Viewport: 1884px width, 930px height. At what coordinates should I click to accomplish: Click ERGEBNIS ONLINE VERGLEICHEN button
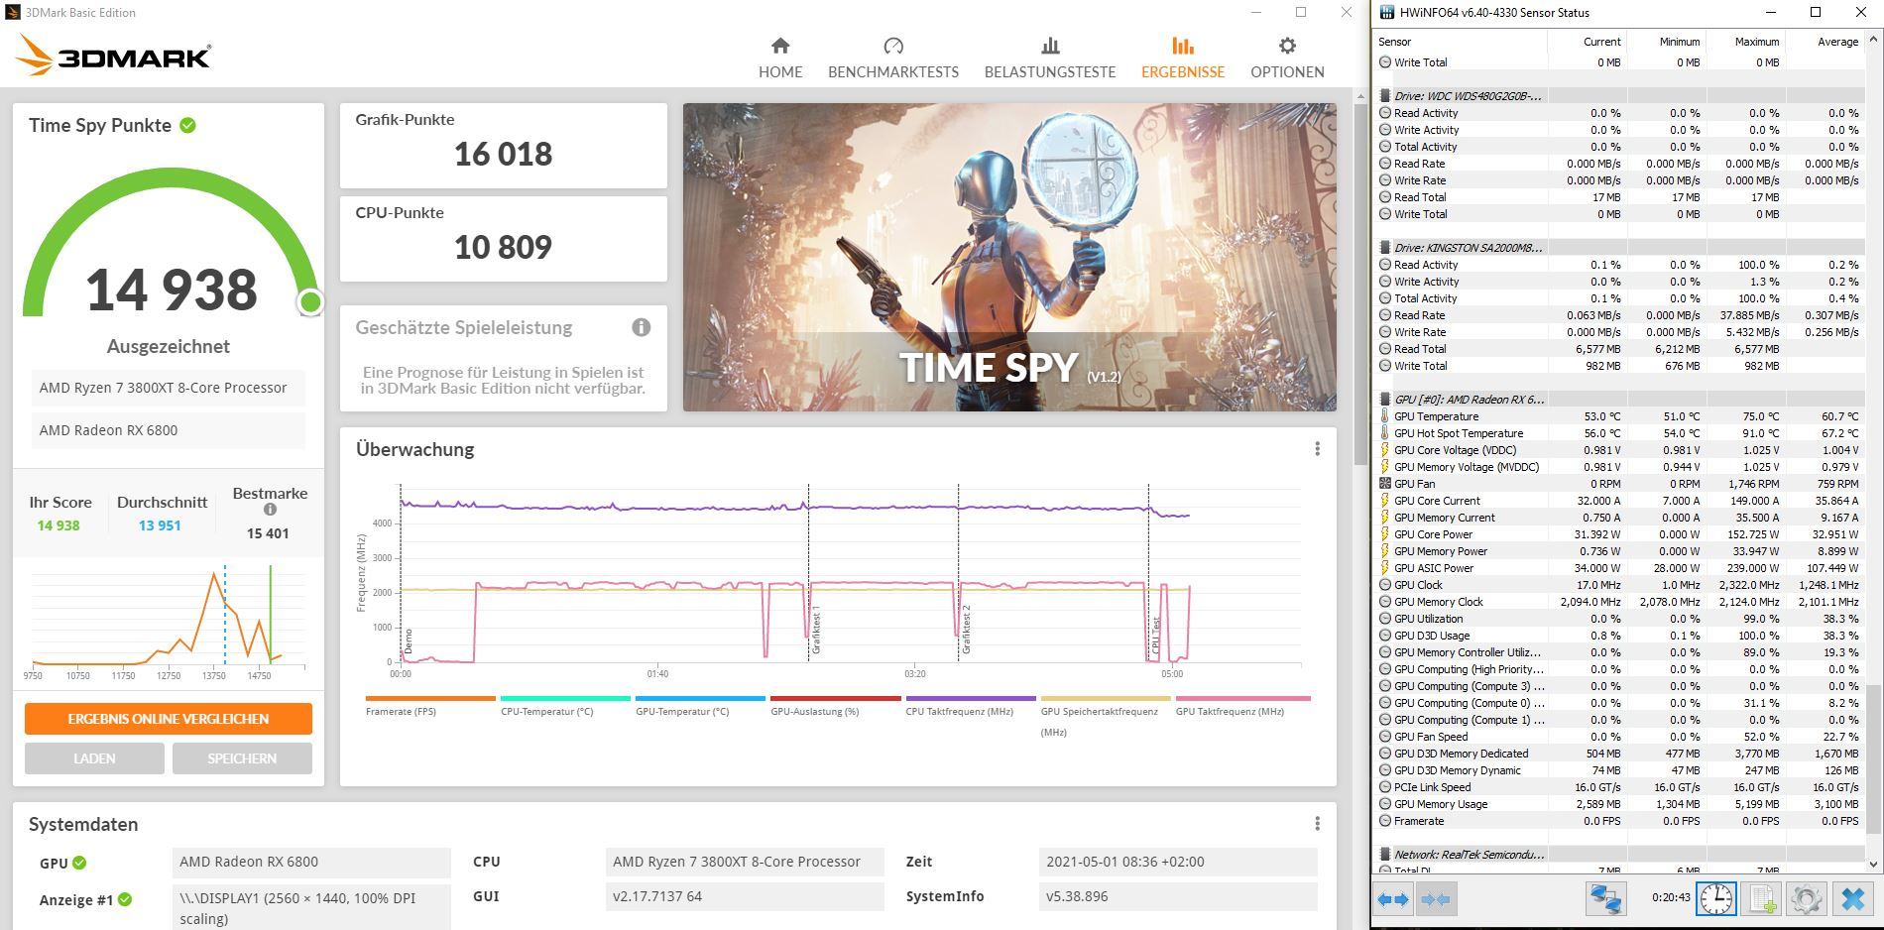[x=169, y=719]
